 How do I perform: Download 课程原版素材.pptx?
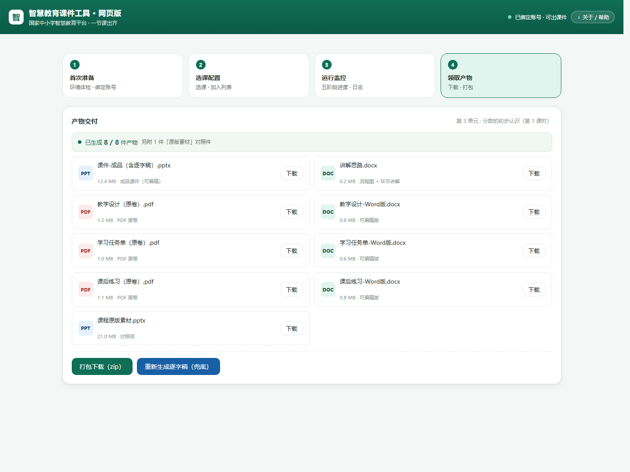292,329
